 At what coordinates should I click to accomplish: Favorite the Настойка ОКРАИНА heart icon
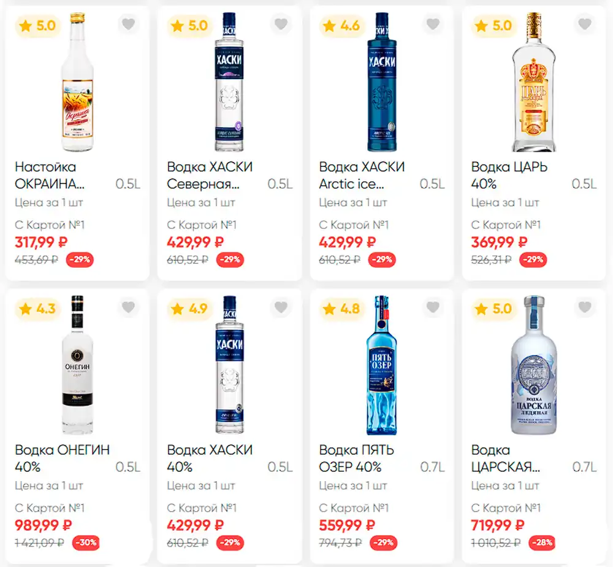point(128,25)
